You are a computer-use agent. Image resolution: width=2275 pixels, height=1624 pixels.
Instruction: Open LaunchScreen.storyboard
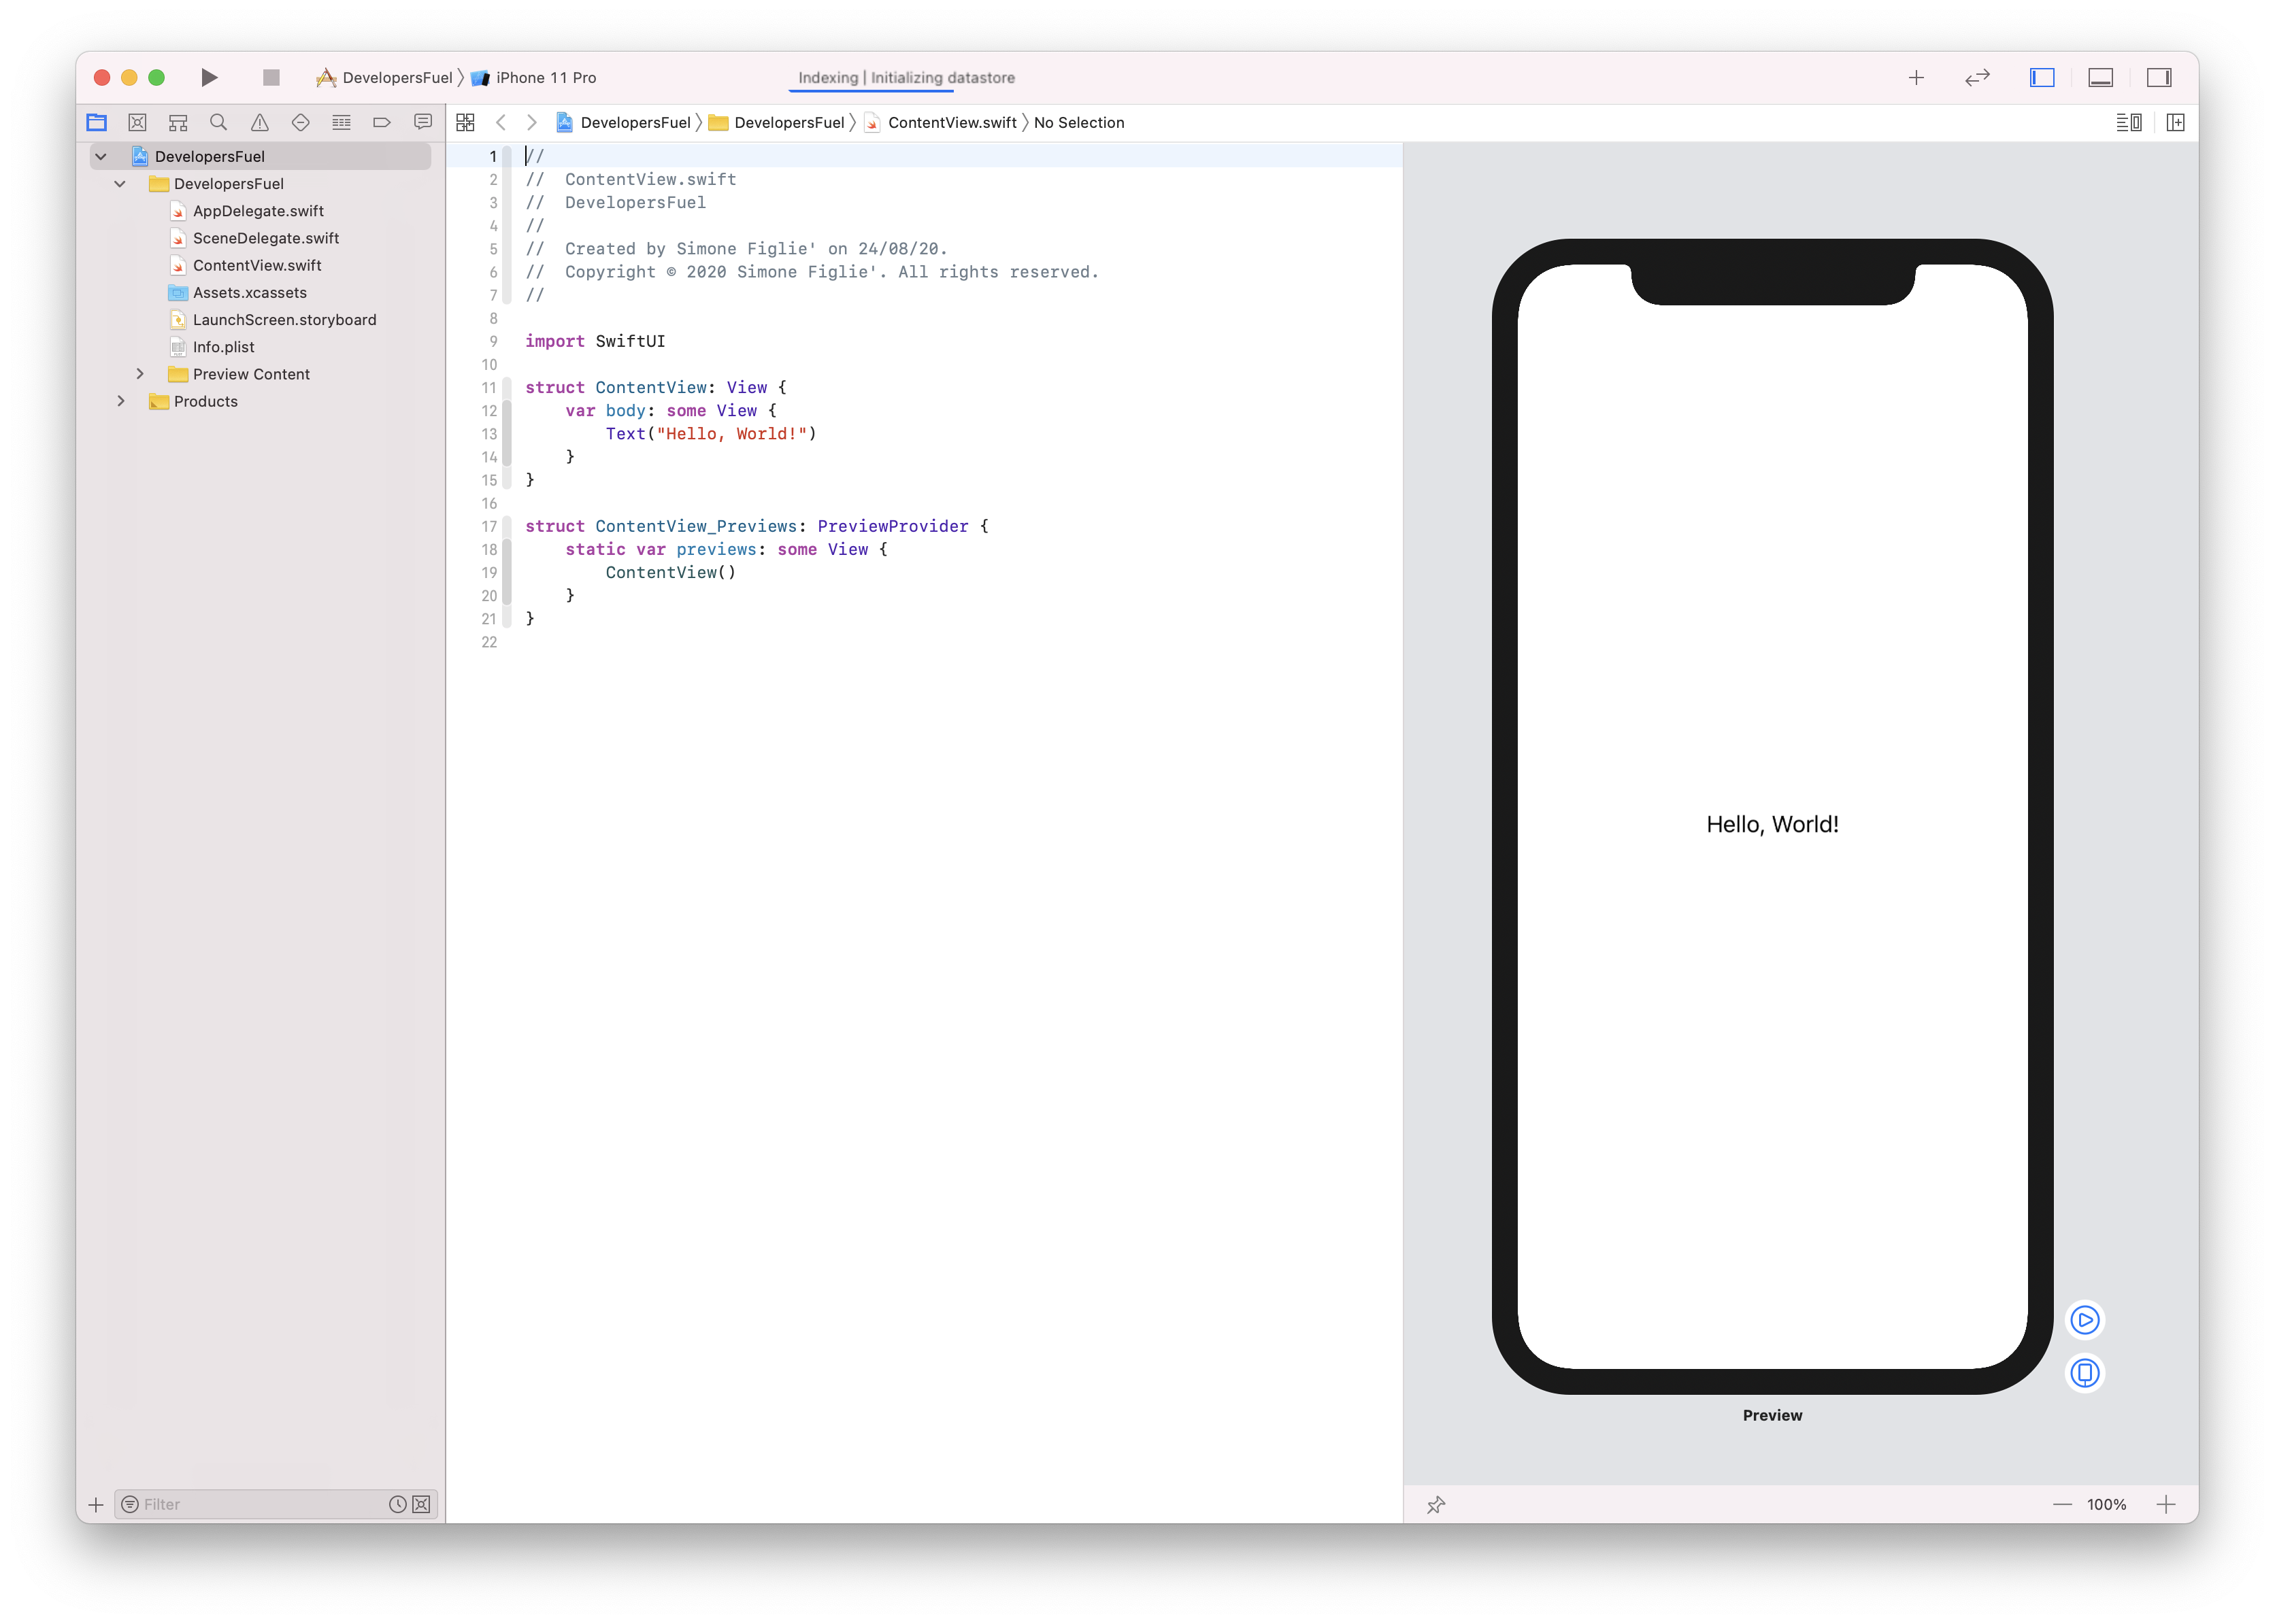(x=284, y=319)
